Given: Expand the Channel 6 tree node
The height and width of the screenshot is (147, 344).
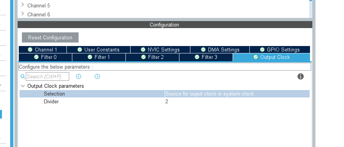Looking at the screenshot, I should (x=22, y=14).
